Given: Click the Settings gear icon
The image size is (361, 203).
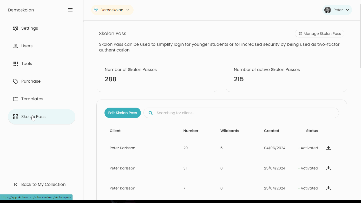Looking at the screenshot, I should [x=16, y=28].
